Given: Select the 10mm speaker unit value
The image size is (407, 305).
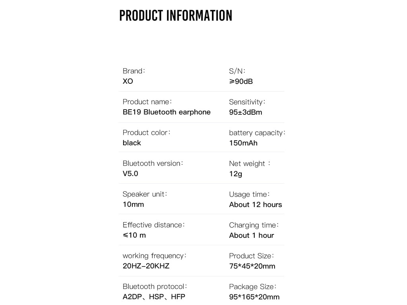Looking at the screenshot, I should pos(133,205).
